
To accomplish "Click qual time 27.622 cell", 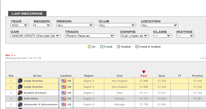I will (x=162, y=98).
